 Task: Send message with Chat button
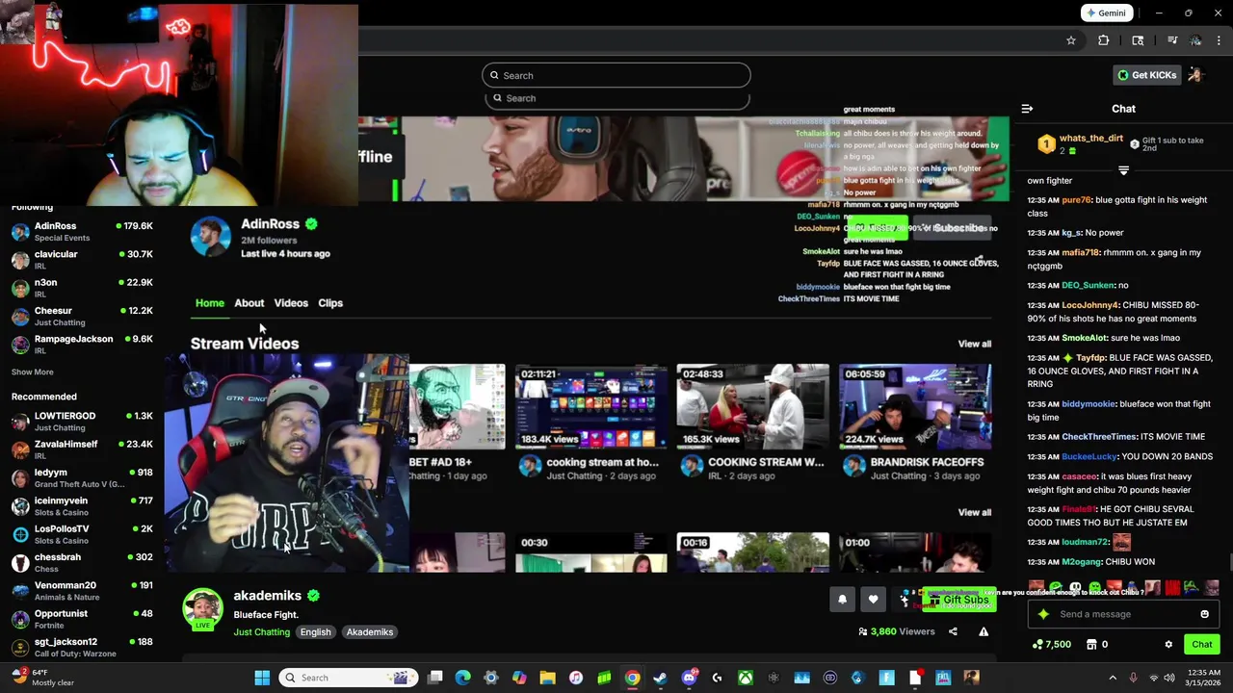[1201, 645]
